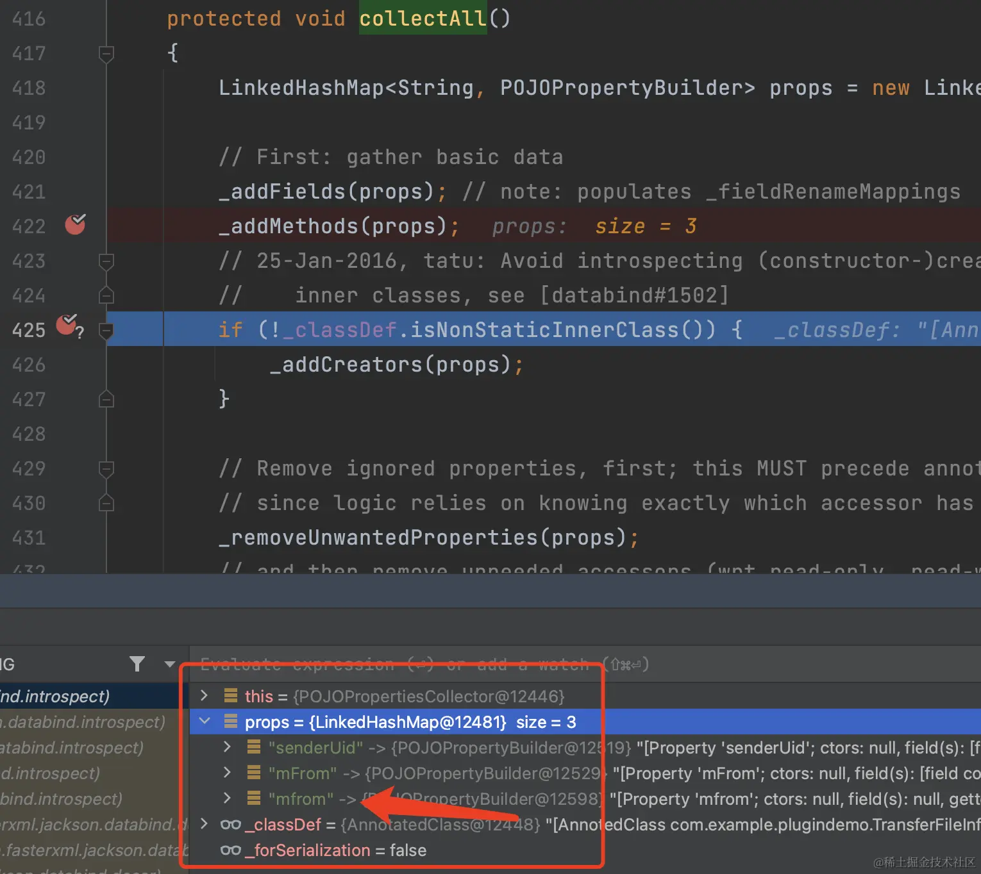The height and width of the screenshot is (874, 981).
Task: Expand the 'this' variable node
Action: 204,695
